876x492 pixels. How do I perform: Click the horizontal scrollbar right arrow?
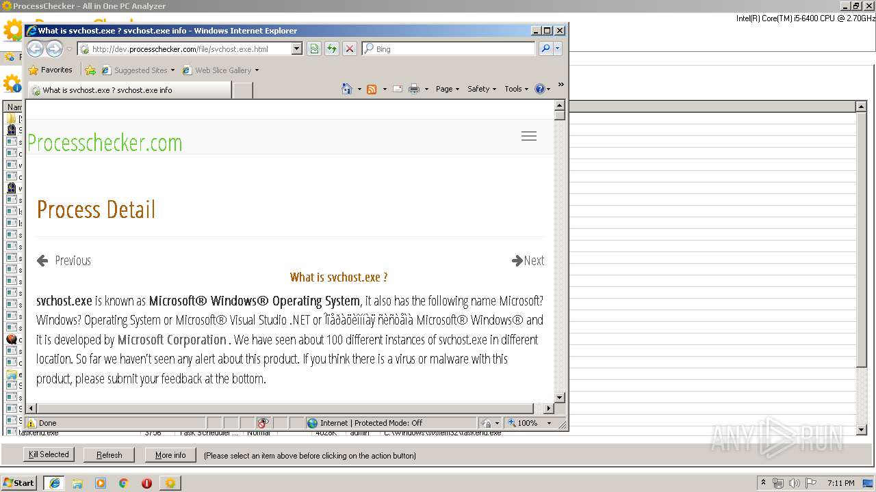[548, 408]
